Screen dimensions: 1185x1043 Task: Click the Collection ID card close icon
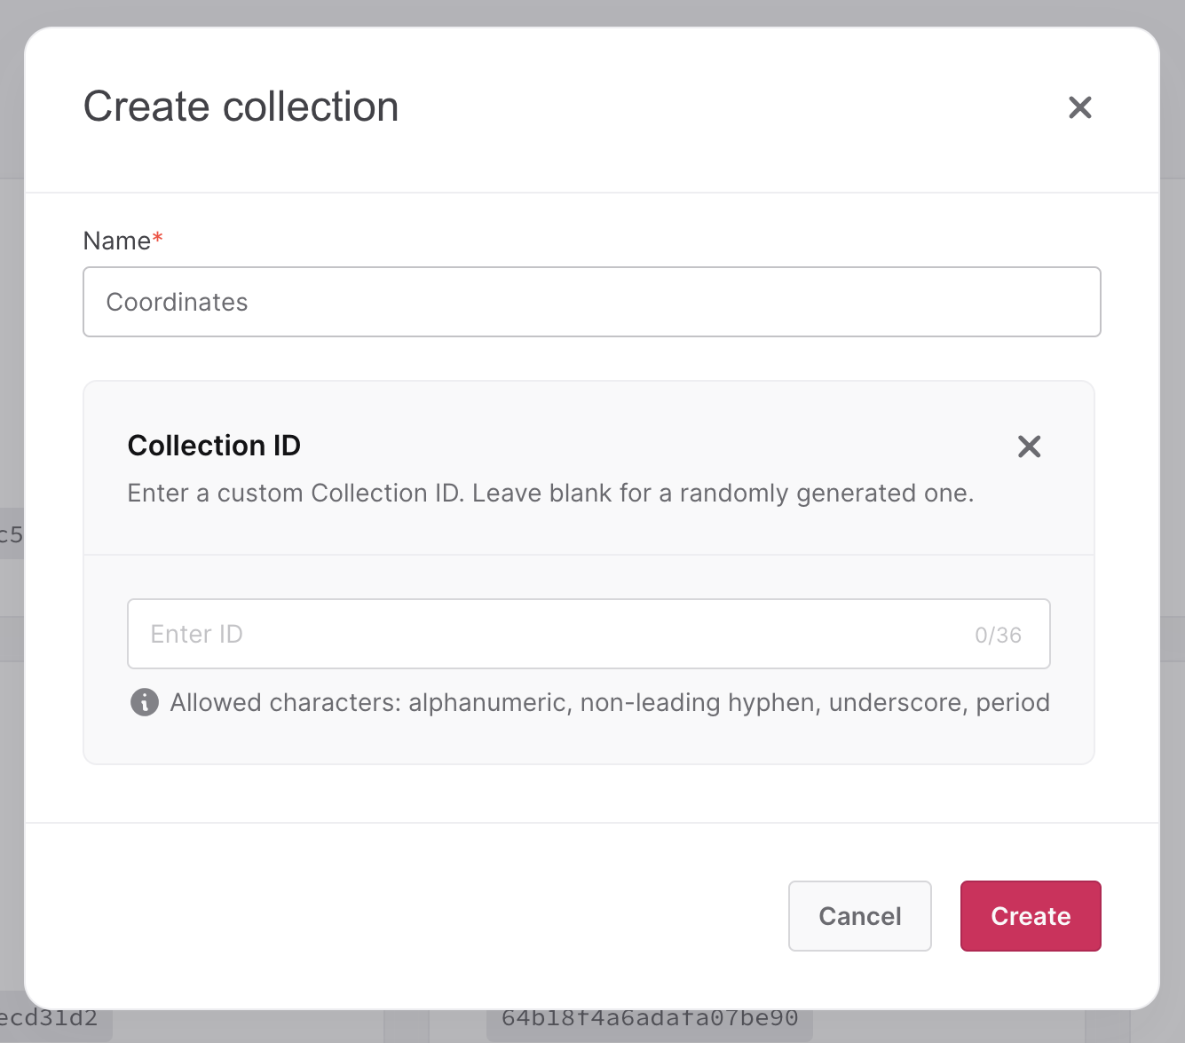(1029, 446)
